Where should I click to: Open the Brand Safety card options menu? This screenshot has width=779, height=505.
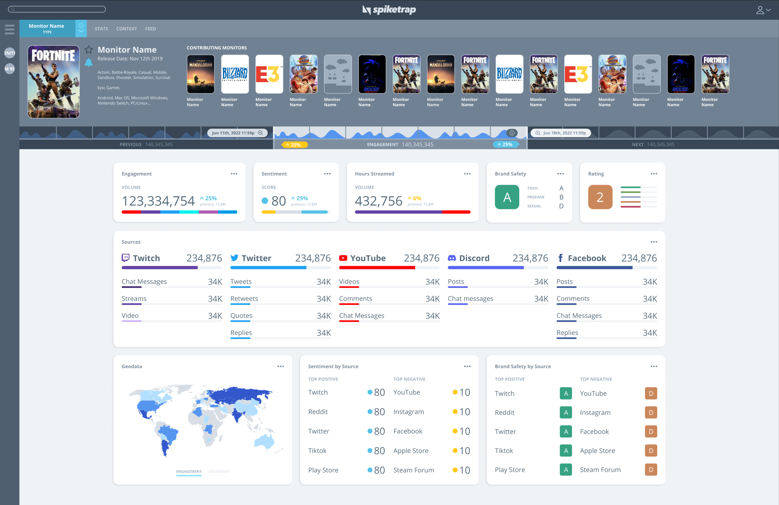(560, 174)
